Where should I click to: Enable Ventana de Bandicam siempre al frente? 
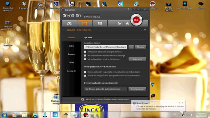85,52
